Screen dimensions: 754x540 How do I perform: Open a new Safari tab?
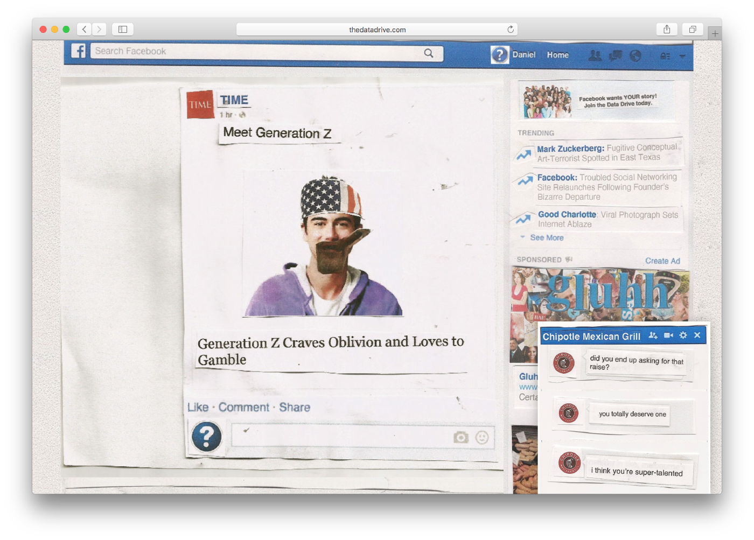point(715,33)
